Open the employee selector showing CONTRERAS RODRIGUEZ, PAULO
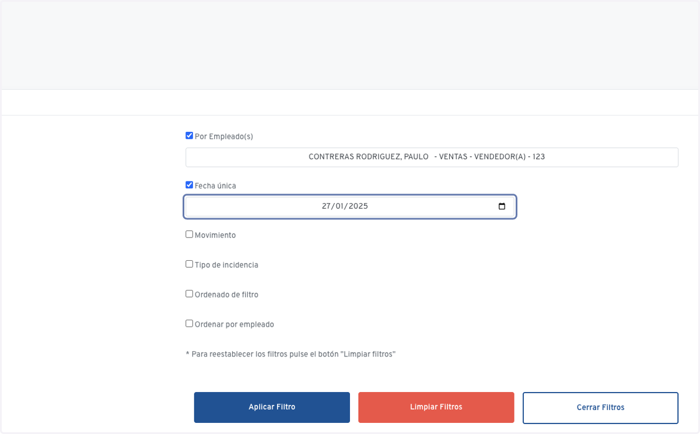The height and width of the screenshot is (434, 700). point(432,157)
